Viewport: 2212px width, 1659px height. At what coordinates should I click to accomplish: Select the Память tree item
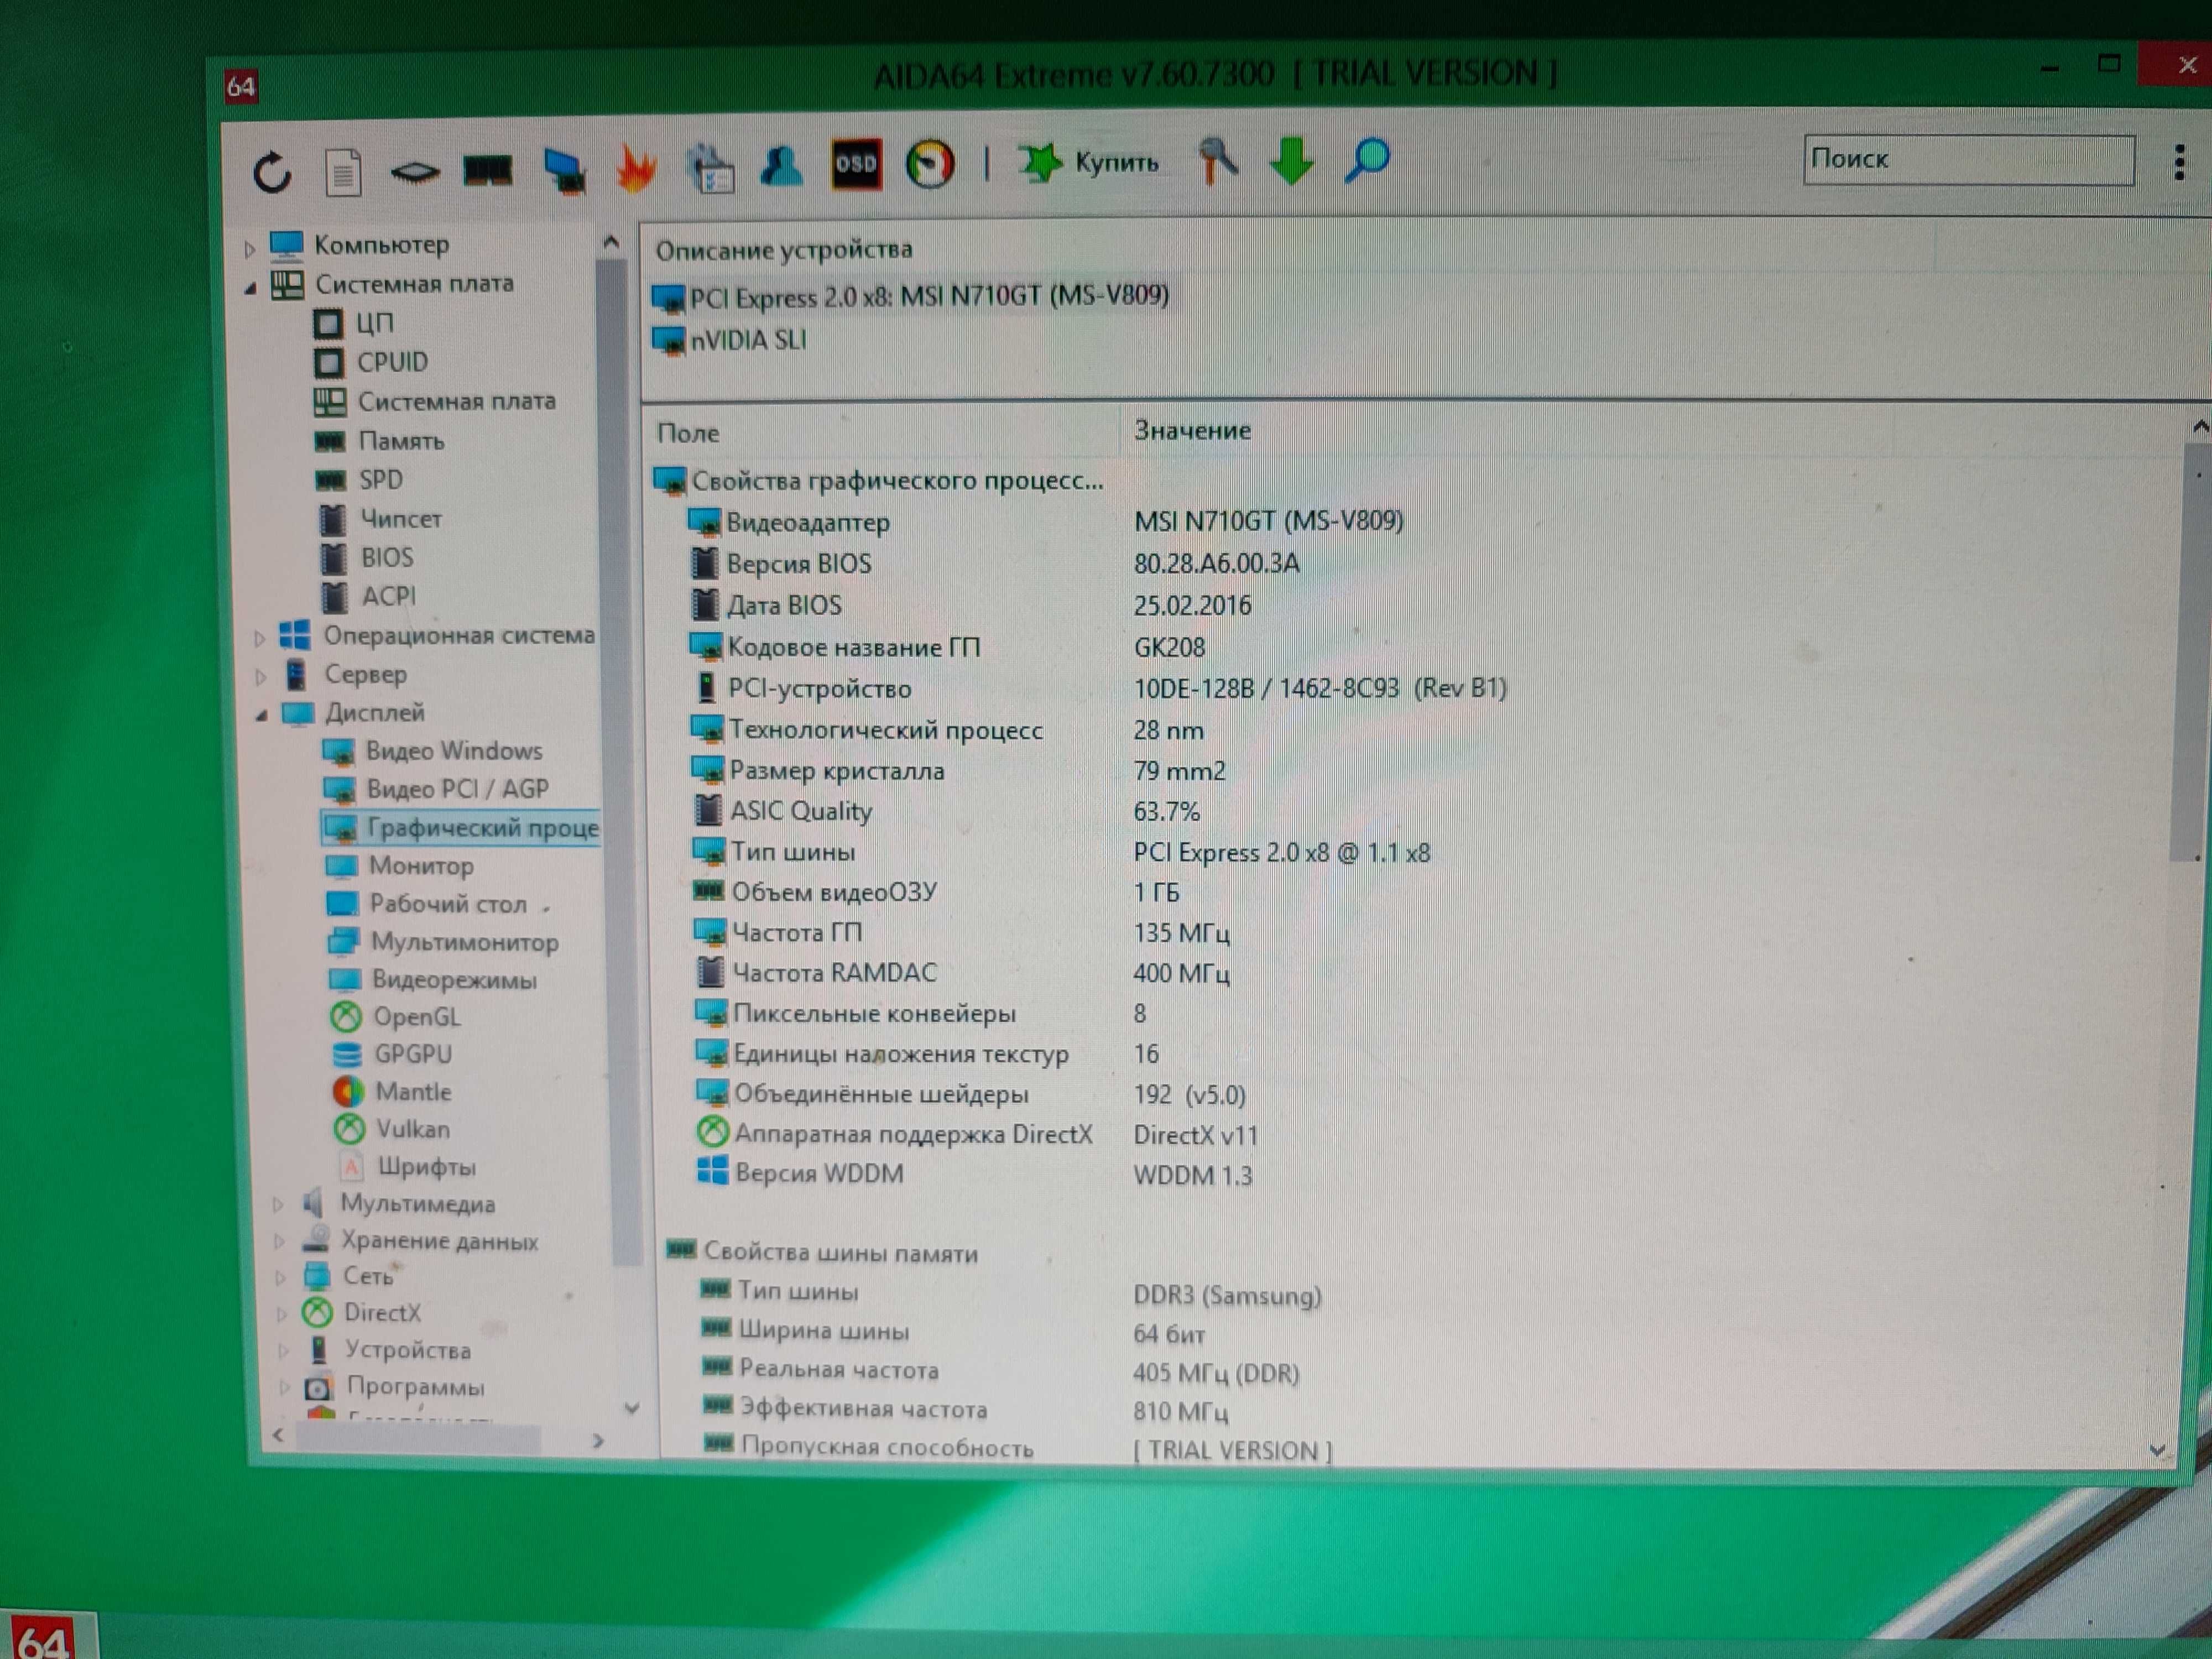click(380, 441)
